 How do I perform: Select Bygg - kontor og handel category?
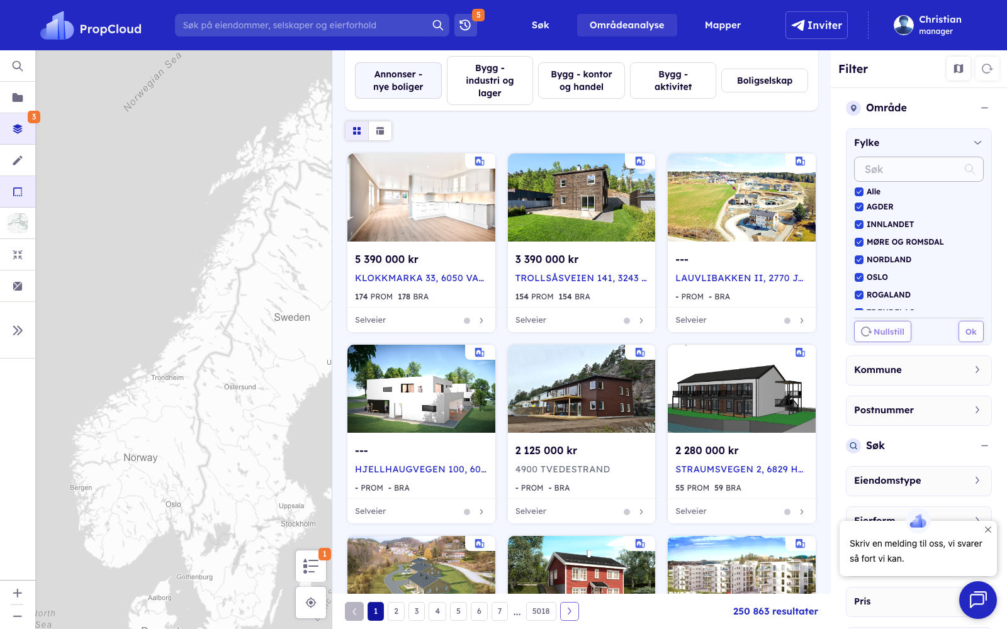tap(582, 81)
